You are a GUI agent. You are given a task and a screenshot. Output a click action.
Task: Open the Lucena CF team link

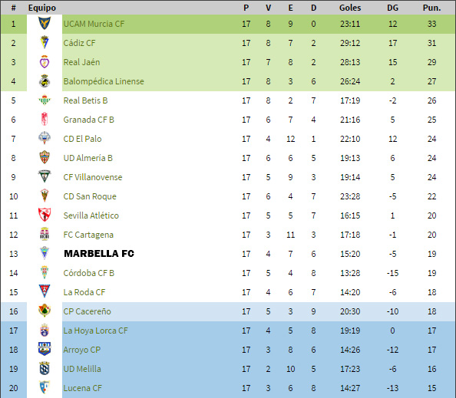[83, 388]
